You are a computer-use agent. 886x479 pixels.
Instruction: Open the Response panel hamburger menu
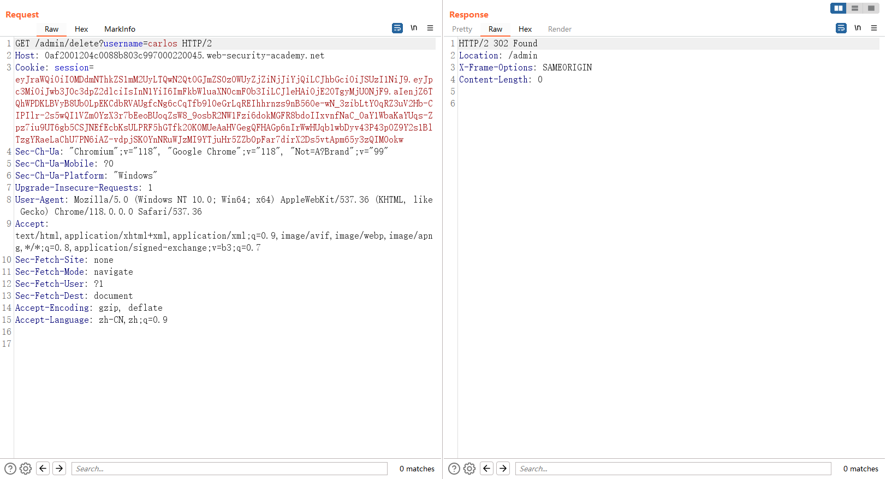874,28
